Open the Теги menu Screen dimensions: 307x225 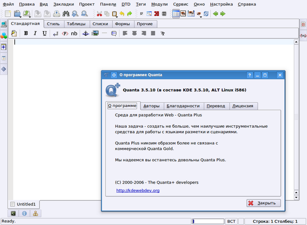pyautogui.click(x=141, y=4)
